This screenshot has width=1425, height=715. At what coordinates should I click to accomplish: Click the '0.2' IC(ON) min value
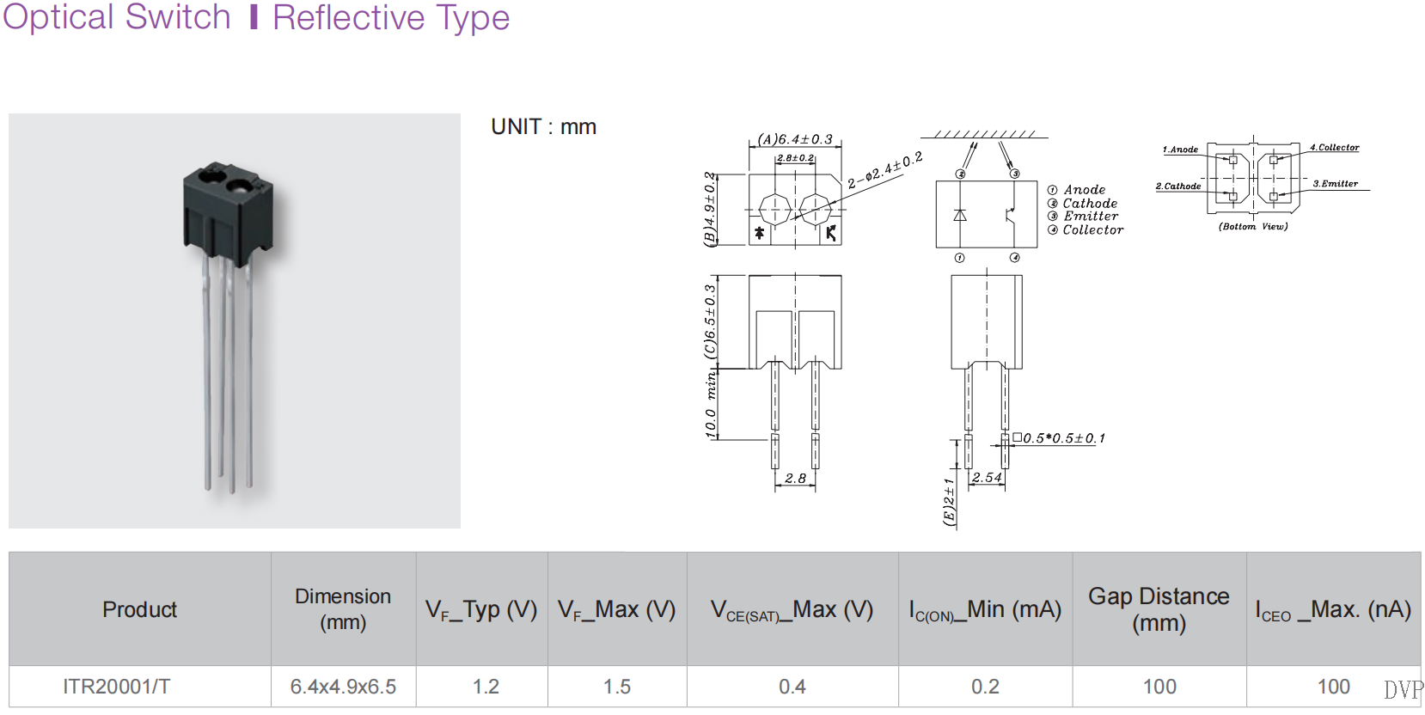coord(985,687)
